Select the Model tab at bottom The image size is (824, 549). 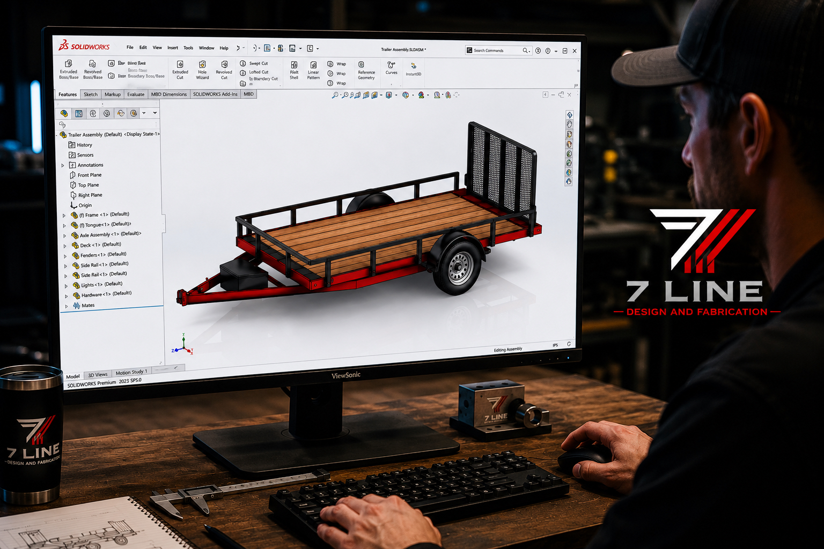pos(73,376)
